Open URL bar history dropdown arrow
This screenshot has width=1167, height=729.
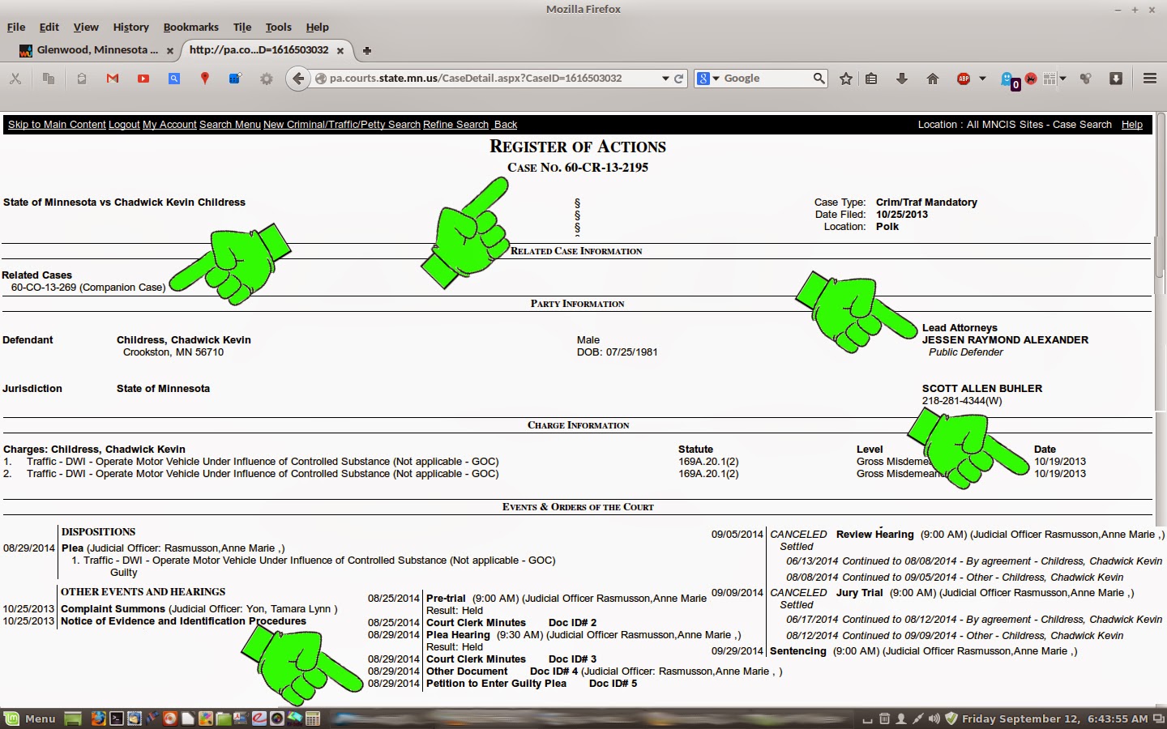[x=665, y=79]
